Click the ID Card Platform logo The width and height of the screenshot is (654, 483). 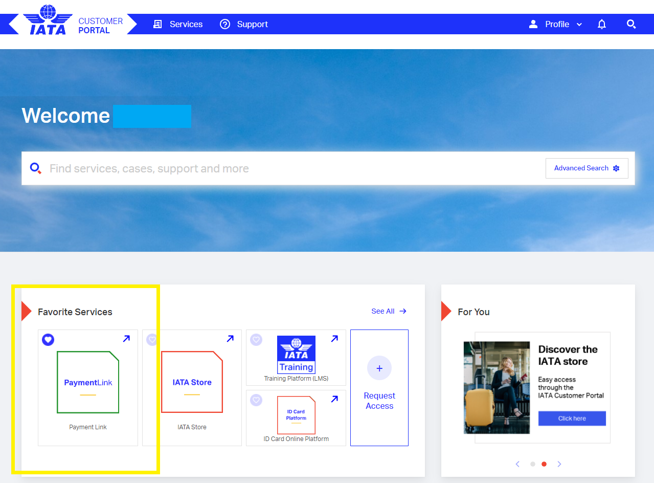[296, 415]
